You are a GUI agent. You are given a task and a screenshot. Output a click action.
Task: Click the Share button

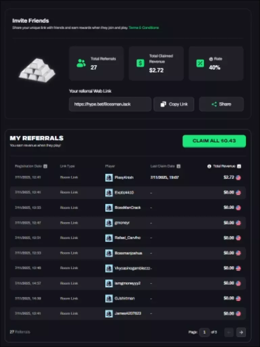point(221,104)
